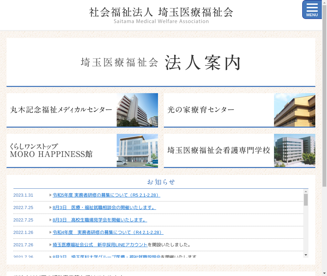
Task: Click the news list scroll down arrow
Action: pyautogui.click(x=306, y=255)
